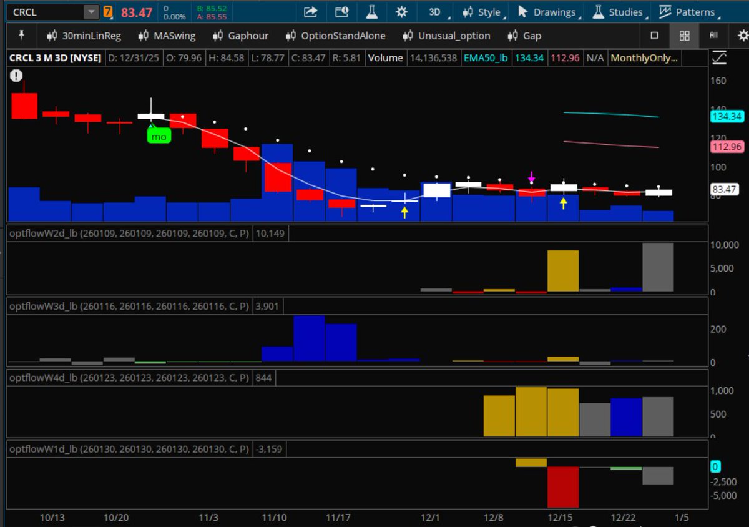The height and width of the screenshot is (527, 749).
Task: Click the pin icon in the study bar
Action: click(x=22, y=36)
